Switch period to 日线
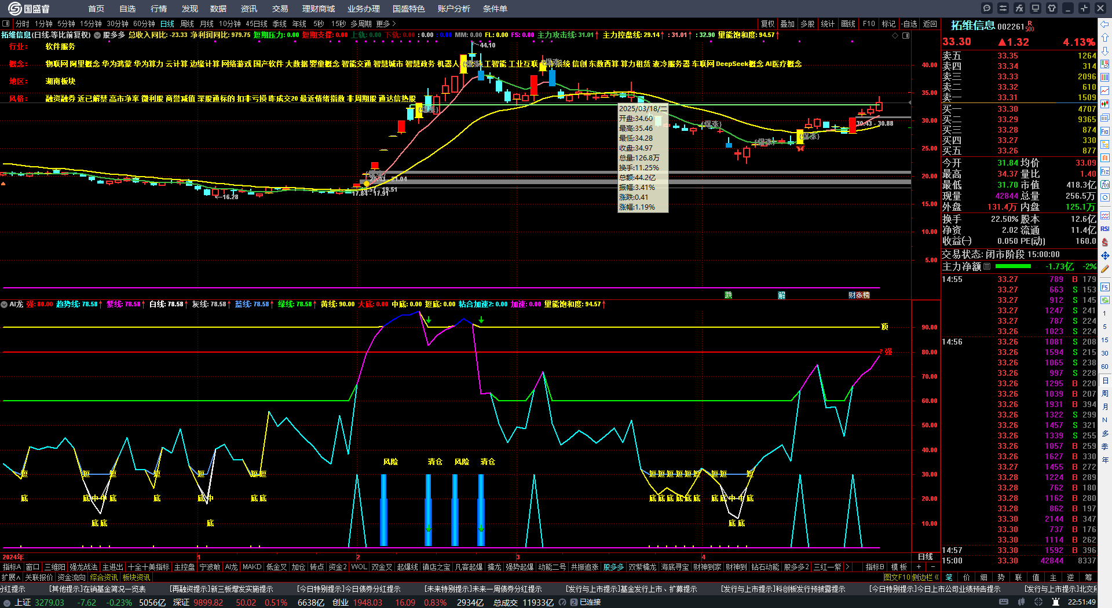The height and width of the screenshot is (608, 1112). (x=167, y=24)
